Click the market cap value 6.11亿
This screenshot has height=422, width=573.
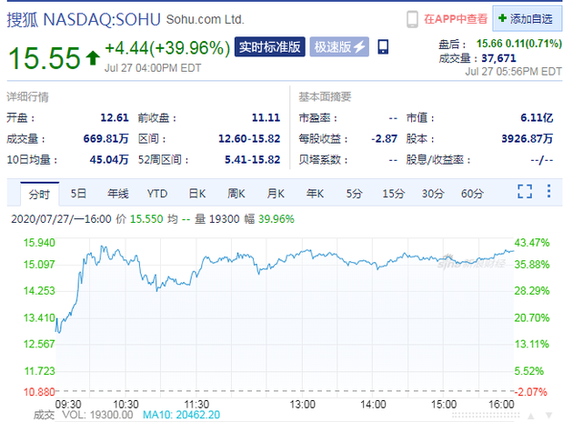click(537, 117)
